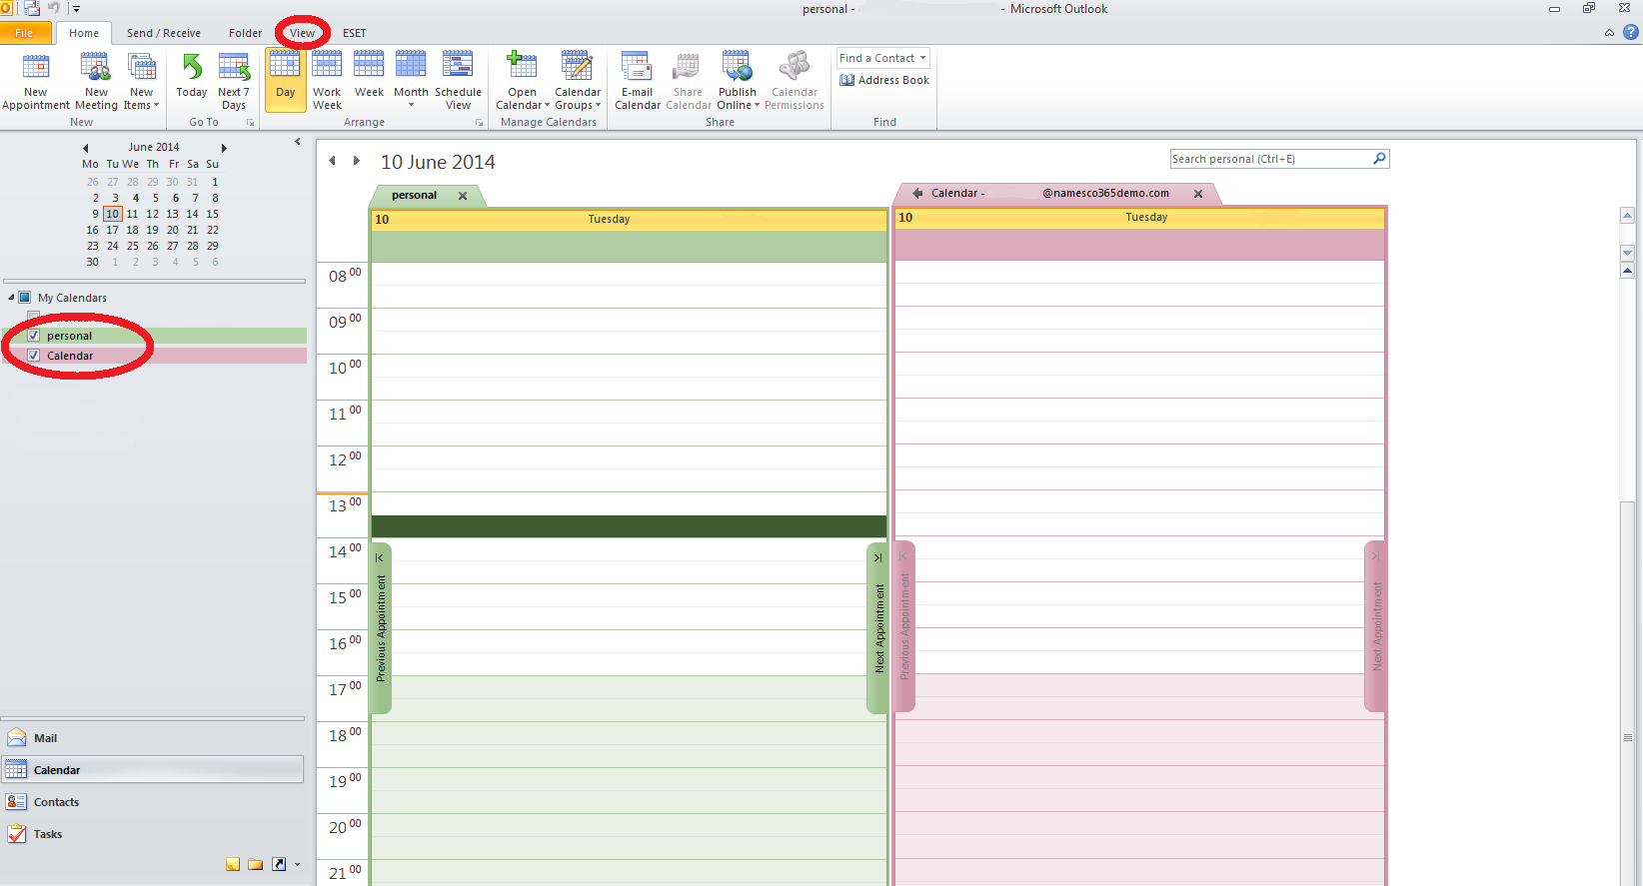The image size is (1643, 886).
Task: Select the personal calendar tab
Action: pos(415,196)
